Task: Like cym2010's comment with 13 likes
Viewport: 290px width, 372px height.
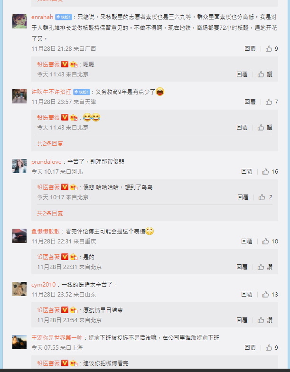Action: pos(270,294)
